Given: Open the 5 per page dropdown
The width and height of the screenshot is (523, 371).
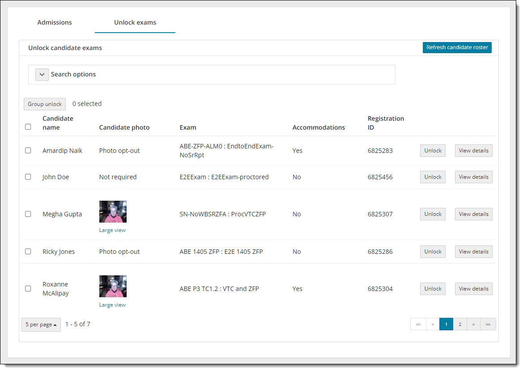Looking at the screenshot, I should (x=41, y=325).
